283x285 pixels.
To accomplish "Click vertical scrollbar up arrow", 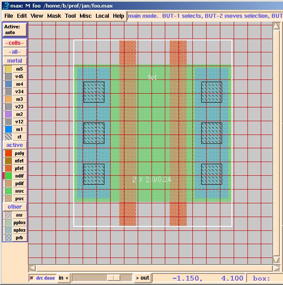I will pyautogui.click(x=276, y=26).
